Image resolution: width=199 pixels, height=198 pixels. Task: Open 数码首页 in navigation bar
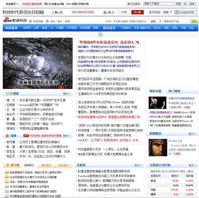pyautogui.click(x=109, y=28)
